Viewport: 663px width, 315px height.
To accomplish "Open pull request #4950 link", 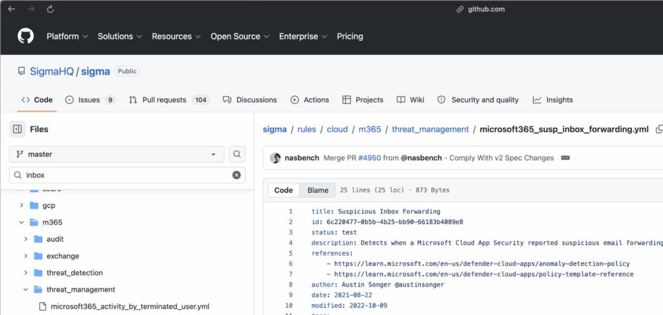I will [370, 158].
